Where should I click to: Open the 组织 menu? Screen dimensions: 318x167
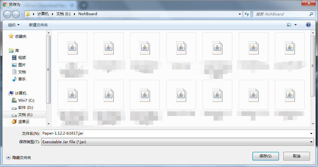coord(14,25)
